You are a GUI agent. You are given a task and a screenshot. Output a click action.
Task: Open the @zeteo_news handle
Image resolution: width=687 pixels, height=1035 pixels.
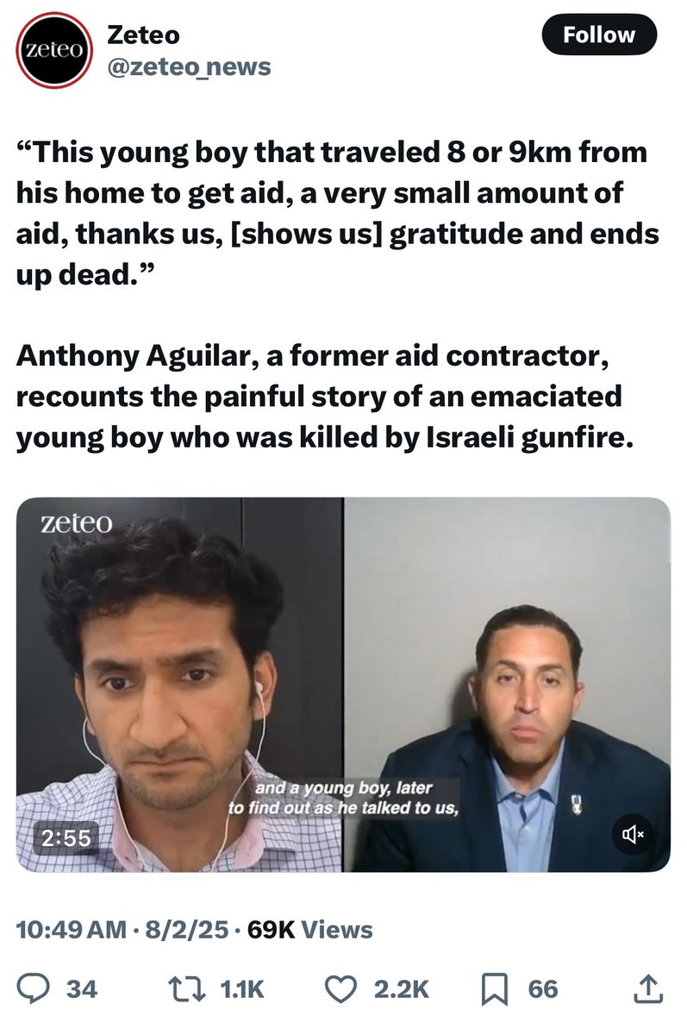(188, 66)
